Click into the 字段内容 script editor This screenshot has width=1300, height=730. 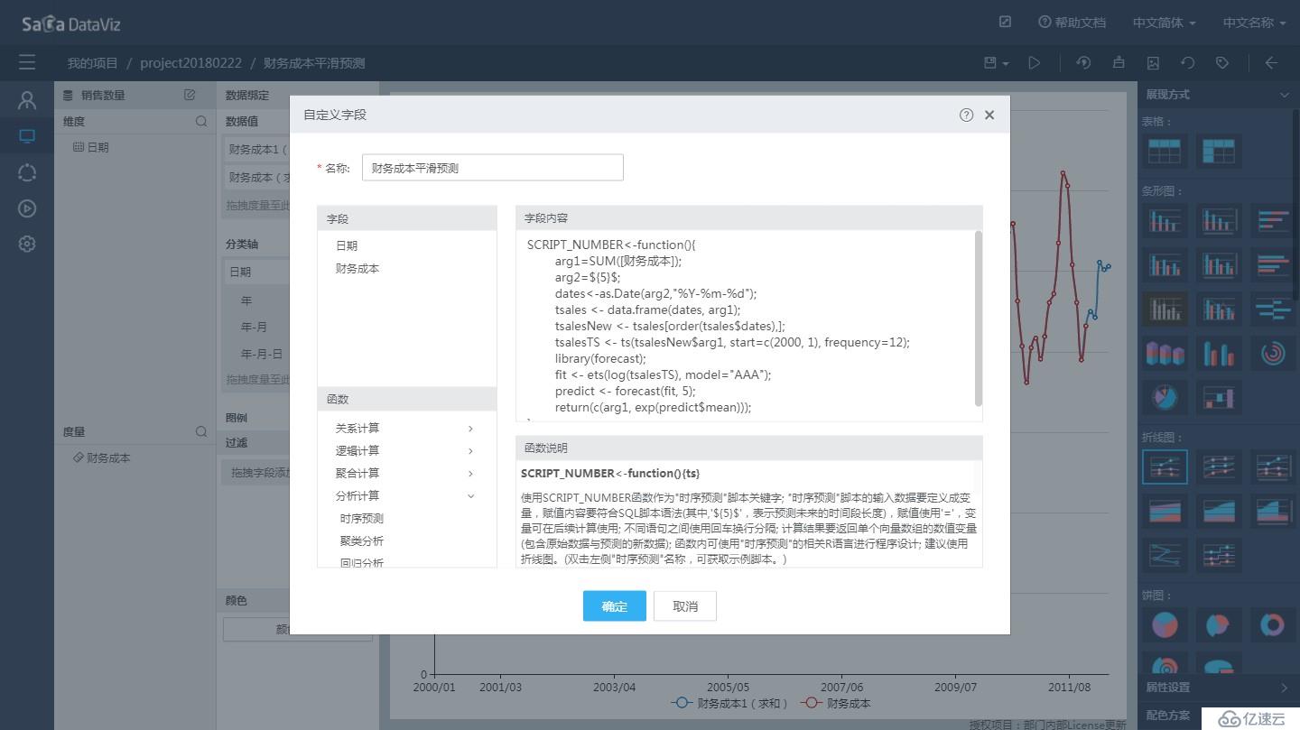pyautogui.click(x=745, y=325)
